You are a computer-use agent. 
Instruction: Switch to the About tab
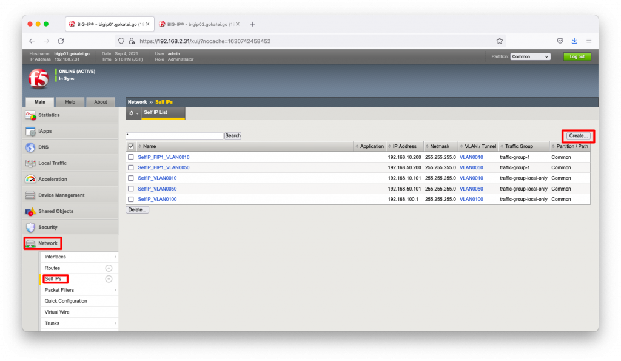coord(100,102)
